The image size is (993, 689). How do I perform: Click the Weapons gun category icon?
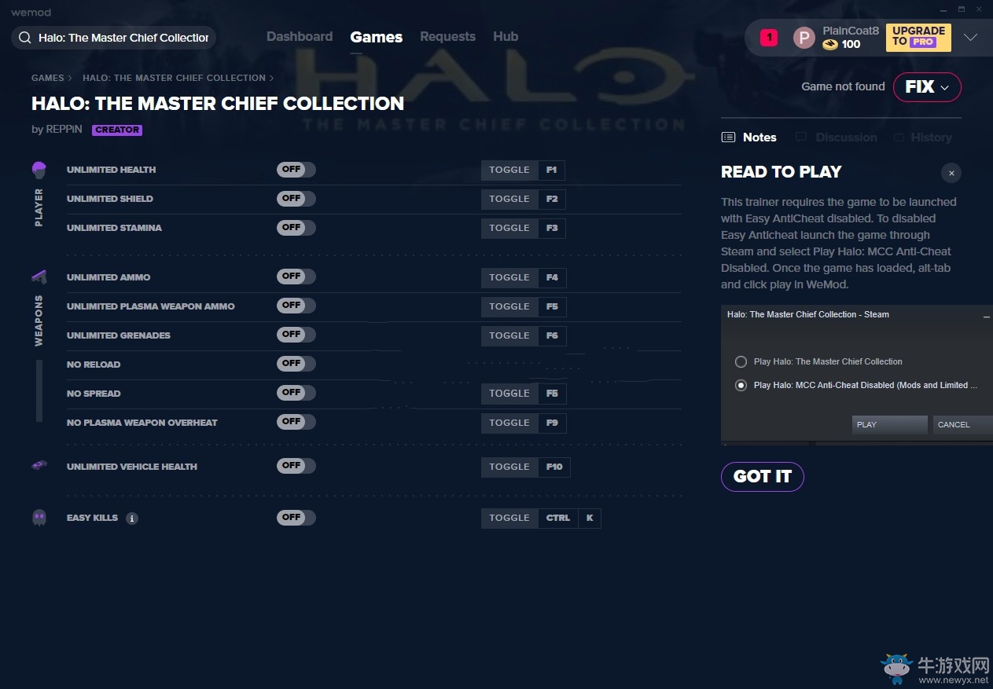click(39, 277)
